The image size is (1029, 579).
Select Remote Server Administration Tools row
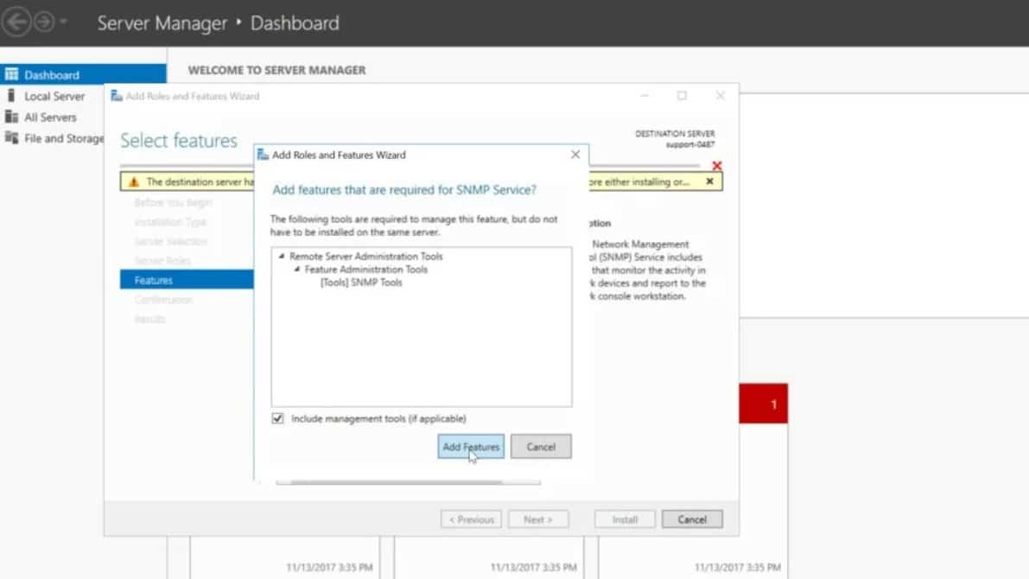click(x=365, y=256)
